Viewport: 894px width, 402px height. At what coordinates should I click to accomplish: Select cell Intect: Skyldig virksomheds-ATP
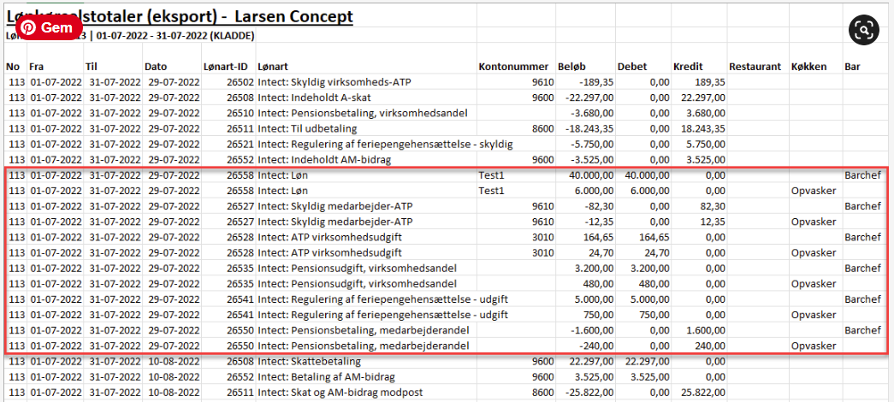point(335,82)
